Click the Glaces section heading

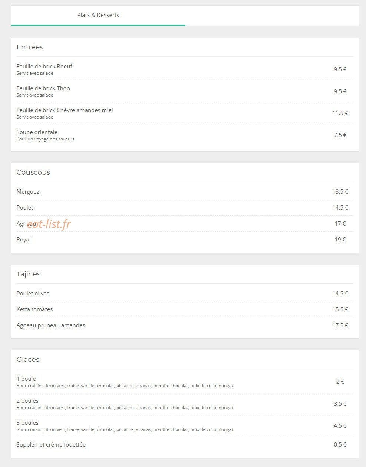(x=28, y=360)
